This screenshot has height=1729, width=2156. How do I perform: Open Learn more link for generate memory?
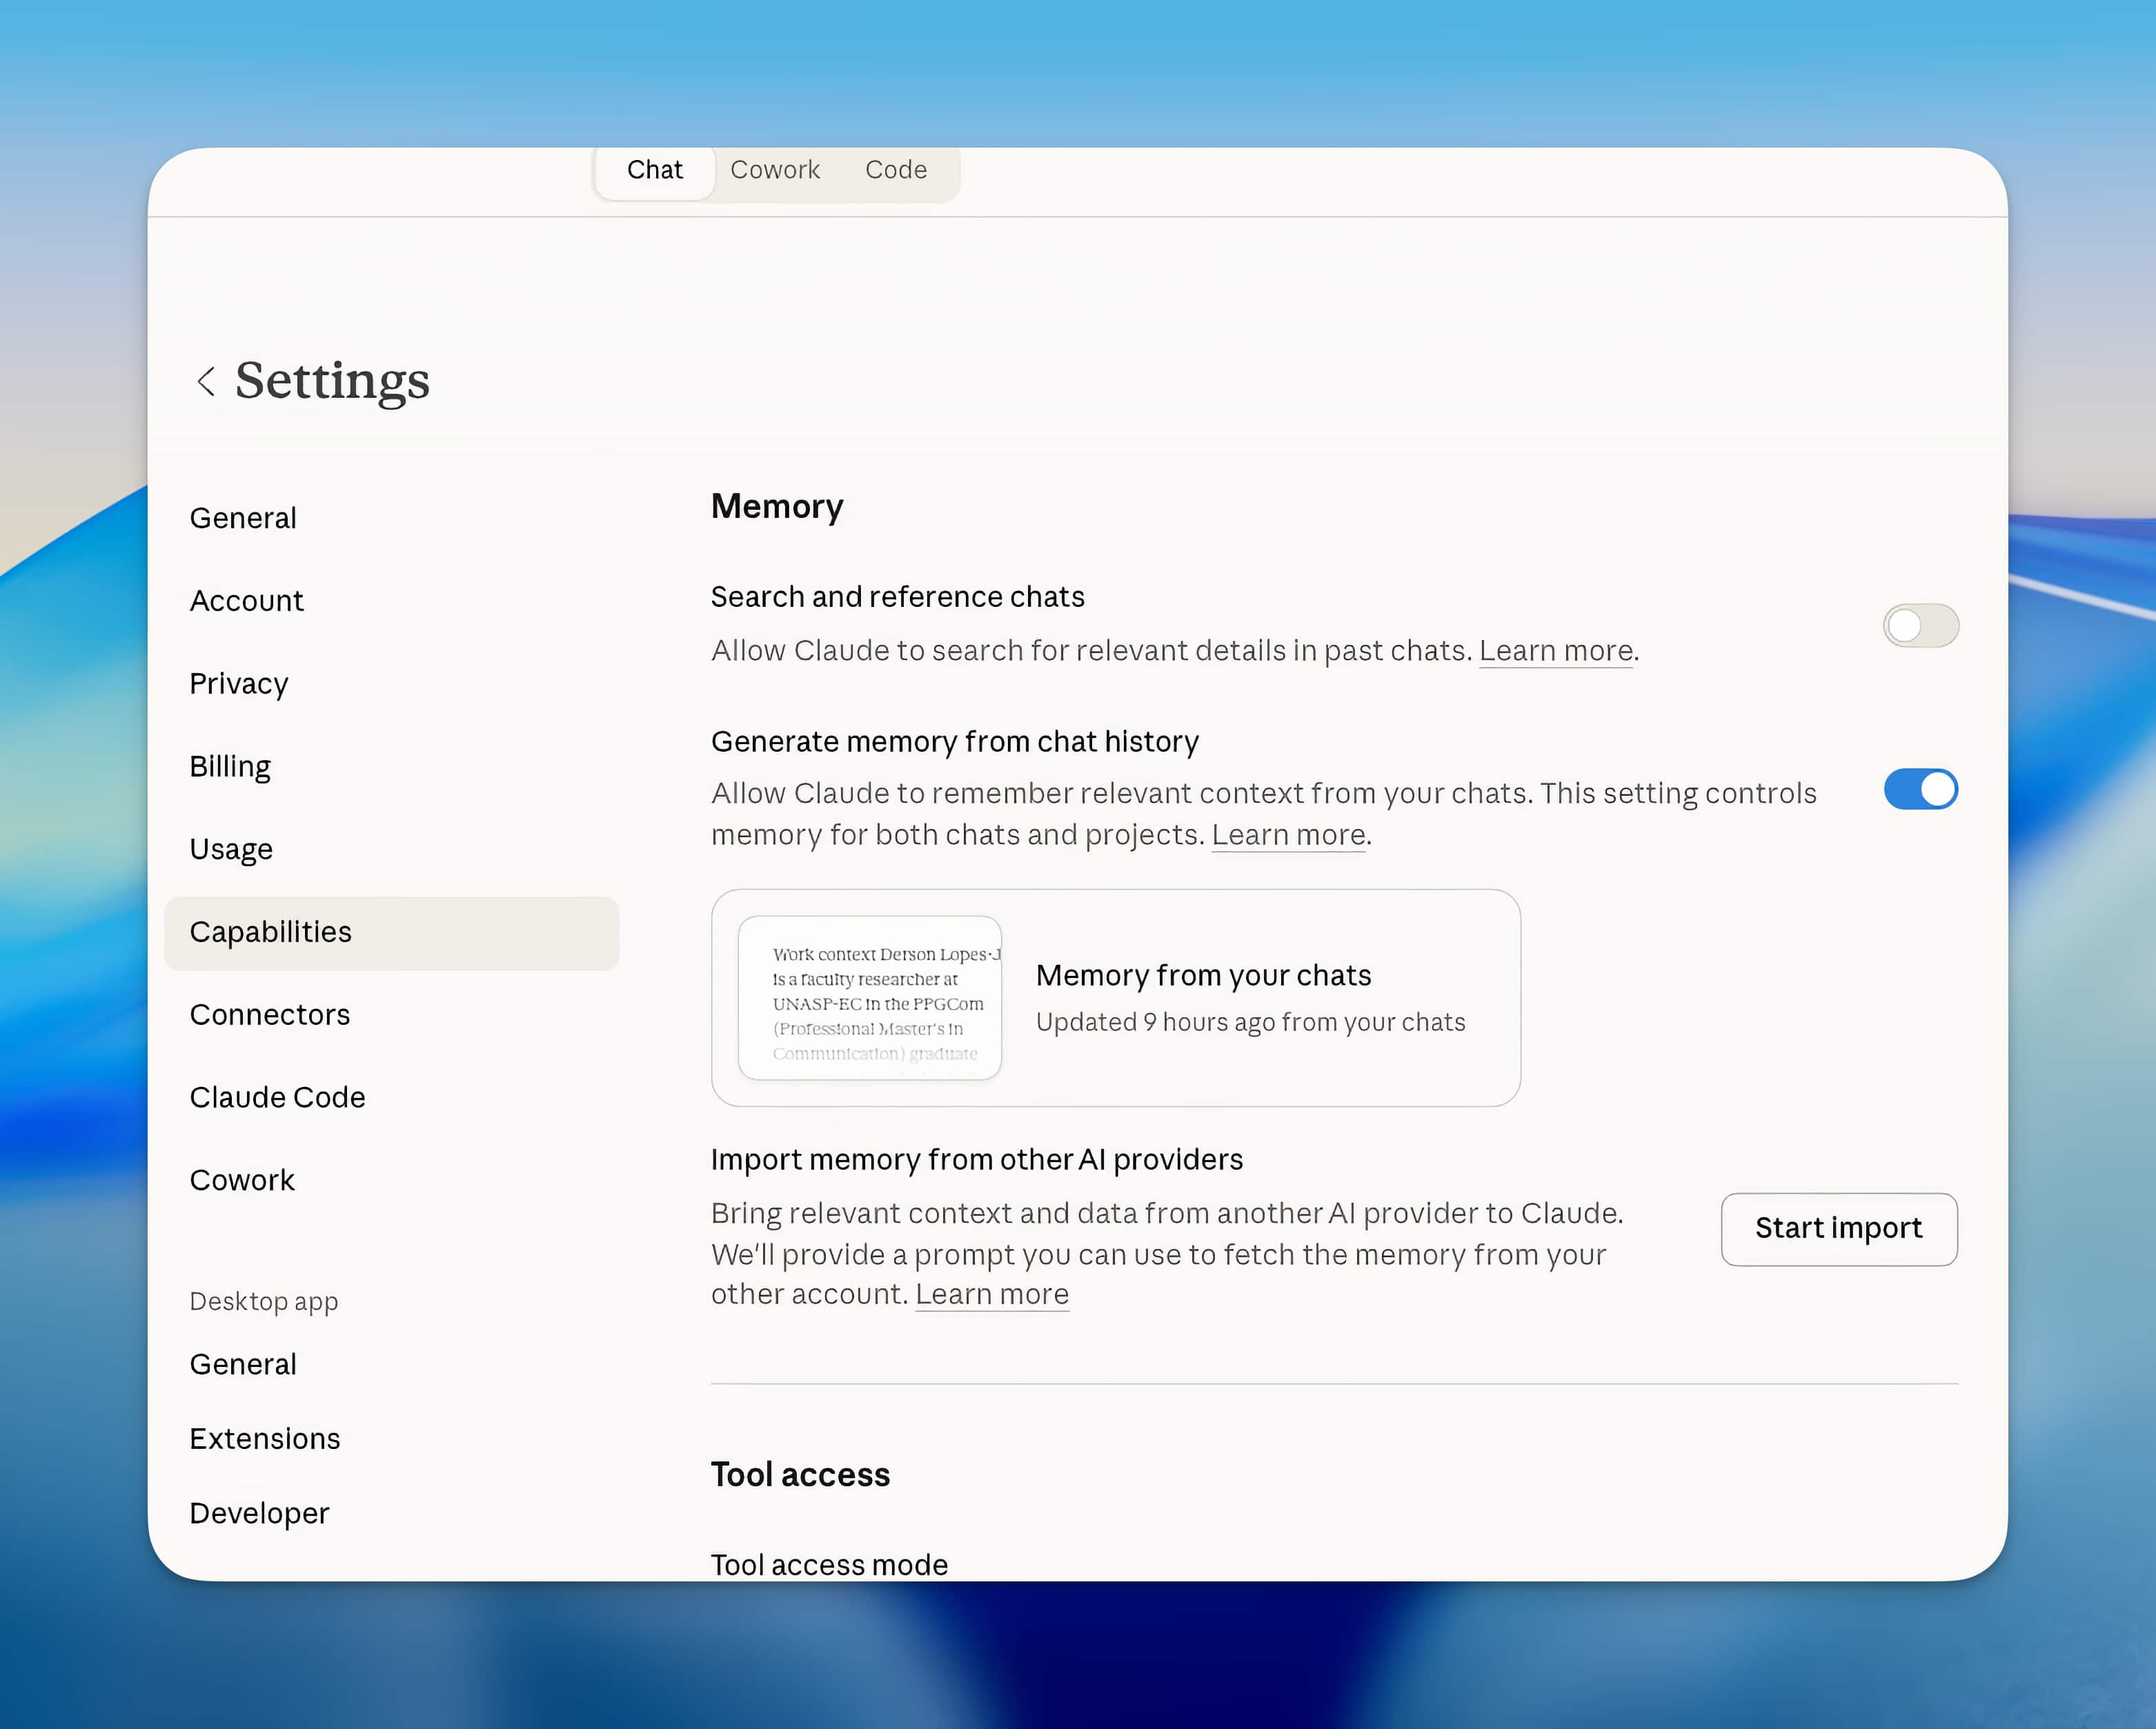tap(1288, 834)
